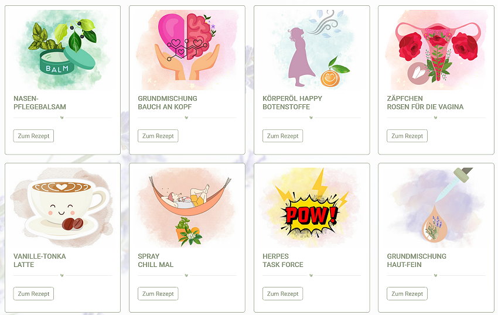
Task: Click the roses uterus illustration
Action: [x=436, y=50]
